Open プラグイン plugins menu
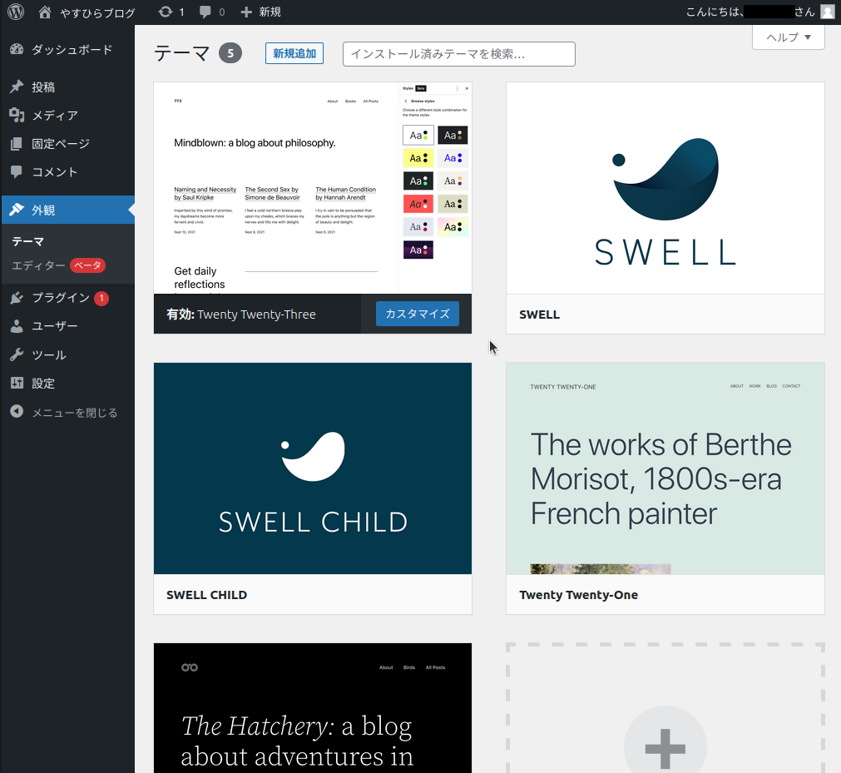 pyautogui.click(x=67, y=298)
